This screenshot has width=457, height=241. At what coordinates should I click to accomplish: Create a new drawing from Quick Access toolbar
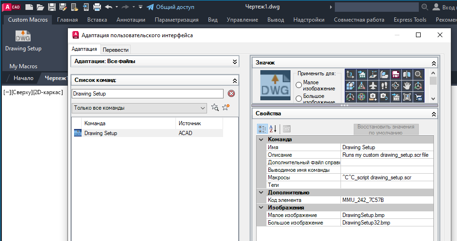pos(29,7)
